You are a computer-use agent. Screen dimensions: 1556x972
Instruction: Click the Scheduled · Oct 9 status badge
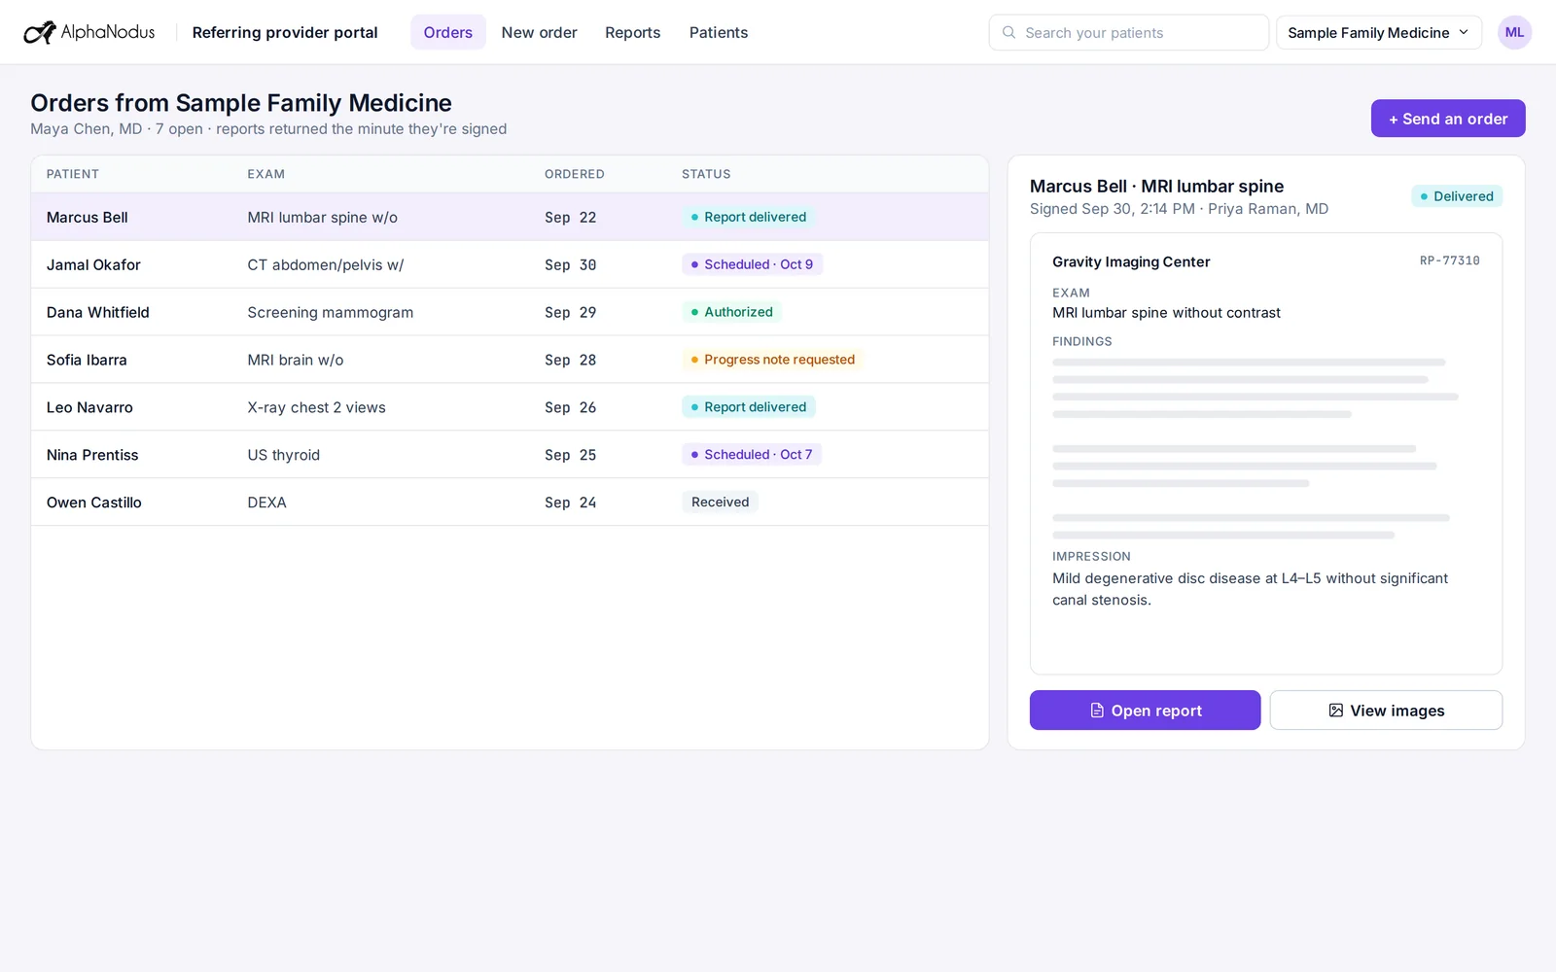(752, 264)
